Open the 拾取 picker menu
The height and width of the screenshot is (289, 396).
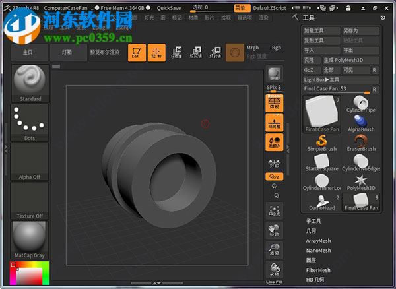[226, 18]
